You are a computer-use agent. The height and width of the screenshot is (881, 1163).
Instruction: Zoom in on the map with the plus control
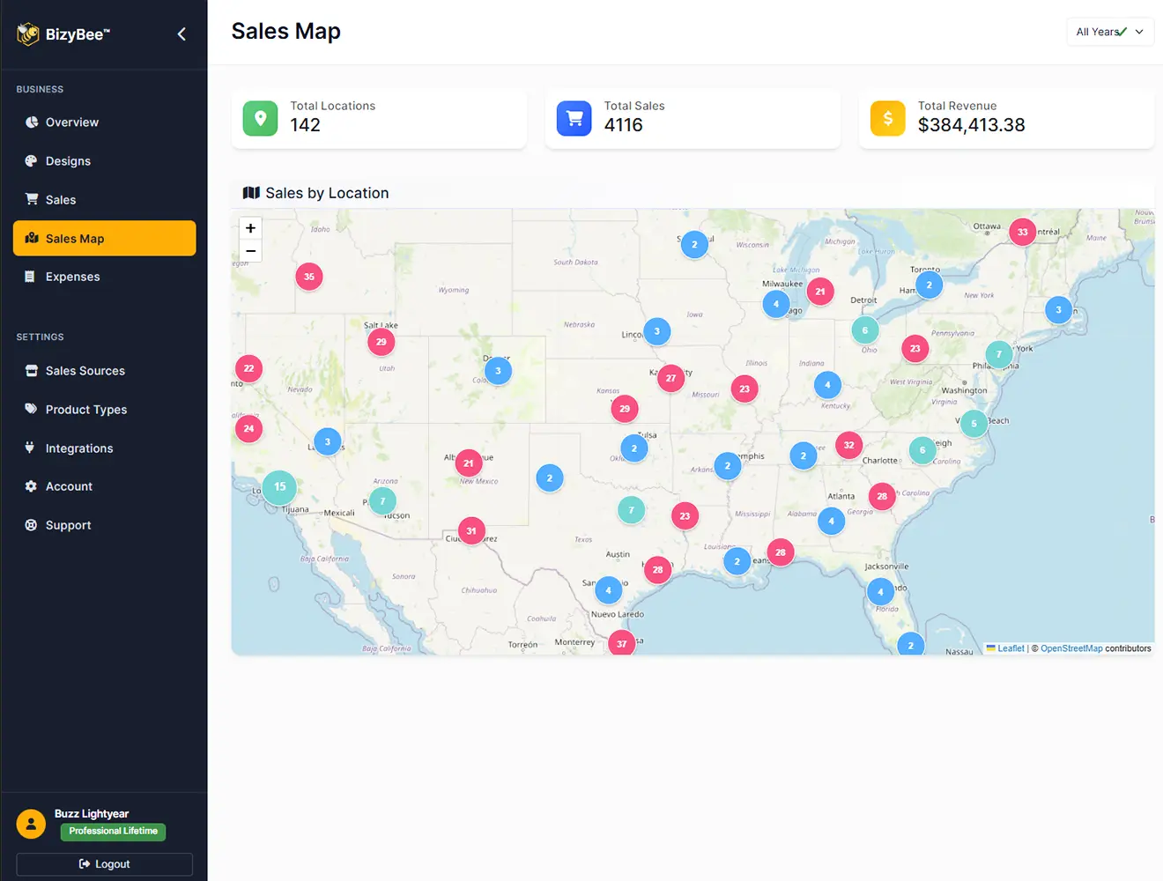[249, 227]
